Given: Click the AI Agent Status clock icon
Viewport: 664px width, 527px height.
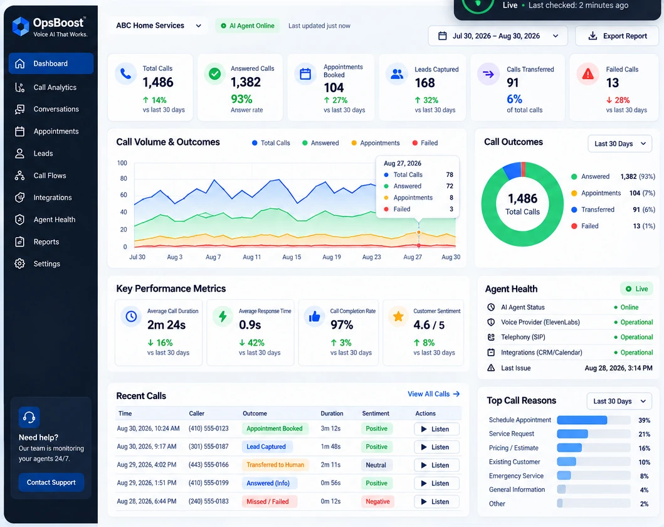Looking at the screenshot, I should pos(491,307).
